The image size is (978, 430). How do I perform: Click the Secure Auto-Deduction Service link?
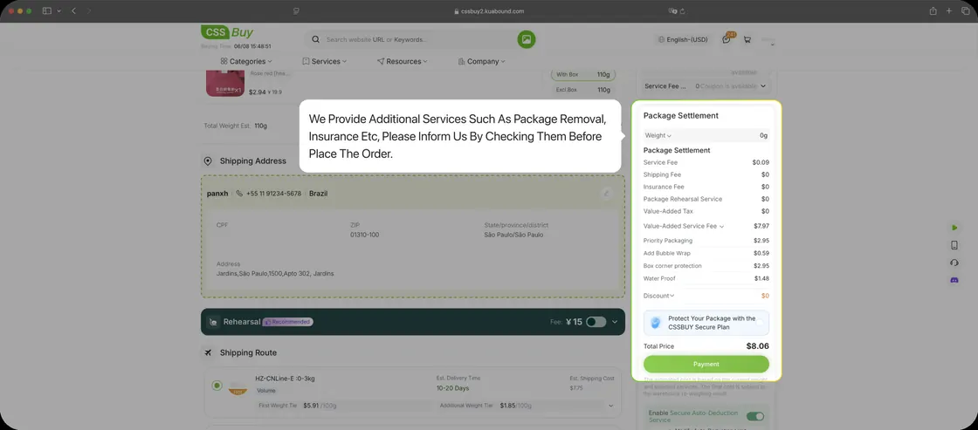pyautogui.click(x=693, y=416)
